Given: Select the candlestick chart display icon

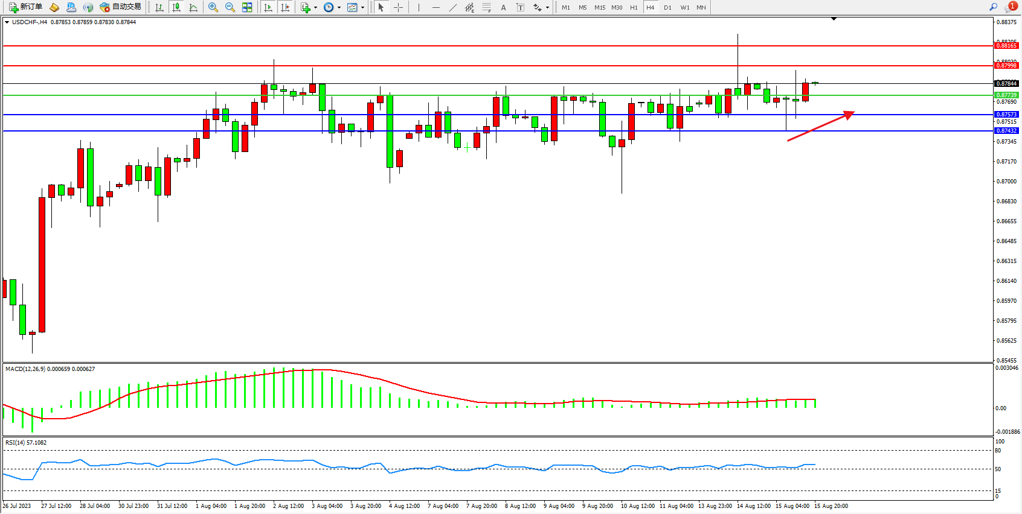Looking at the screenshot, I should pyautogui.click(x=176, y=7).
